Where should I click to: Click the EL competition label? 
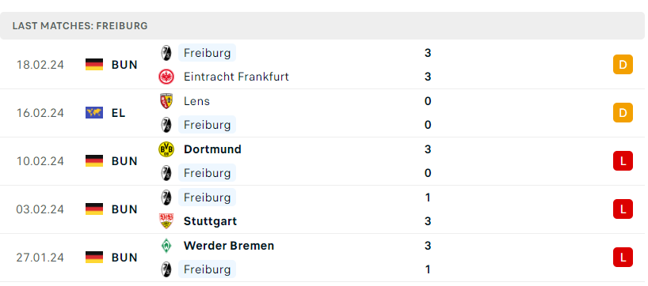[118, 113]
